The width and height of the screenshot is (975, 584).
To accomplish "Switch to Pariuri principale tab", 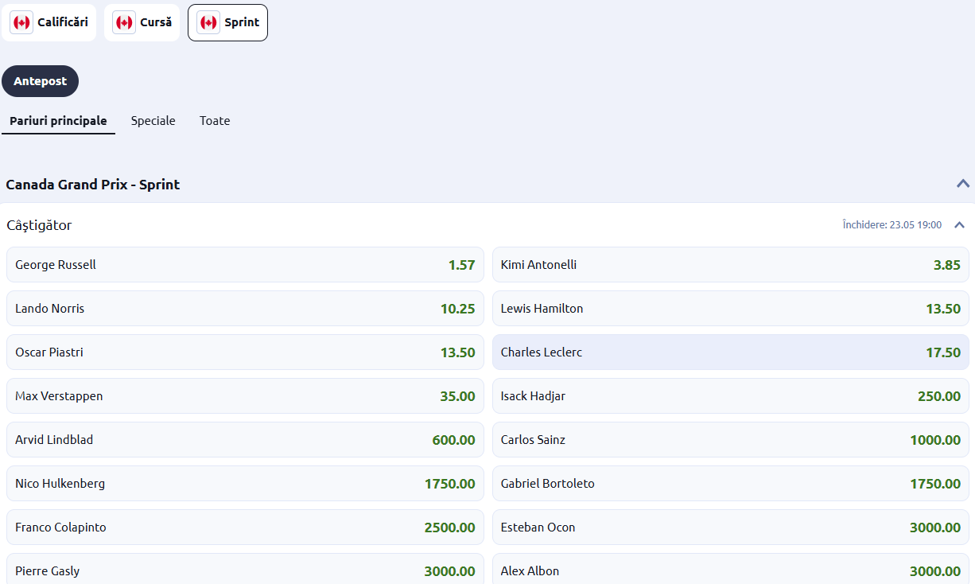I will point(58,121).
